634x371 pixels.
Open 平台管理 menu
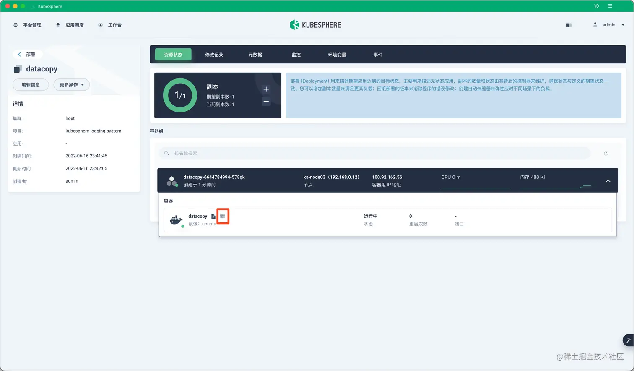32,25
